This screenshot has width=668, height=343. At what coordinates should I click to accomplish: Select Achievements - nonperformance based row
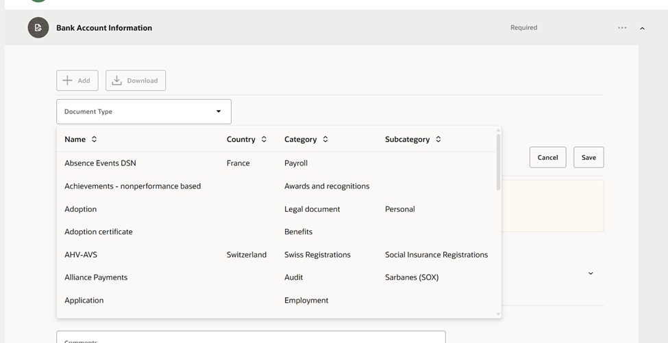[x=277, y=186]
